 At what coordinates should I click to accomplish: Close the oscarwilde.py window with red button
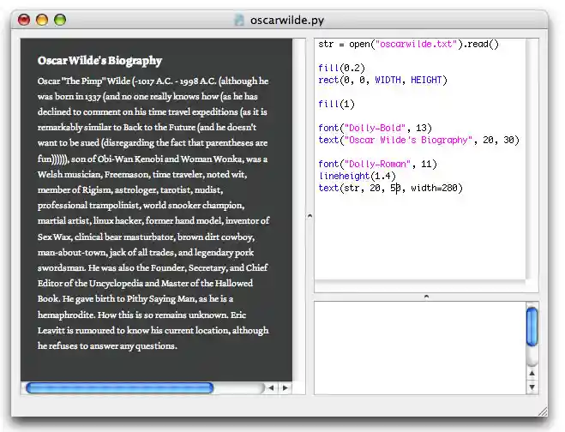(x=24, y=20)
